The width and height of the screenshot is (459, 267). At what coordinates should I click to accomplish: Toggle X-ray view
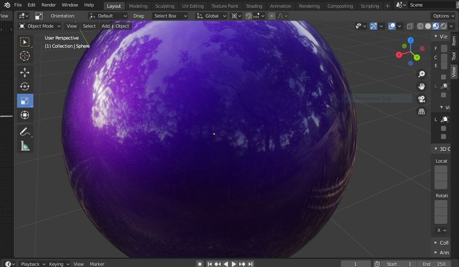tap(410, 26)
